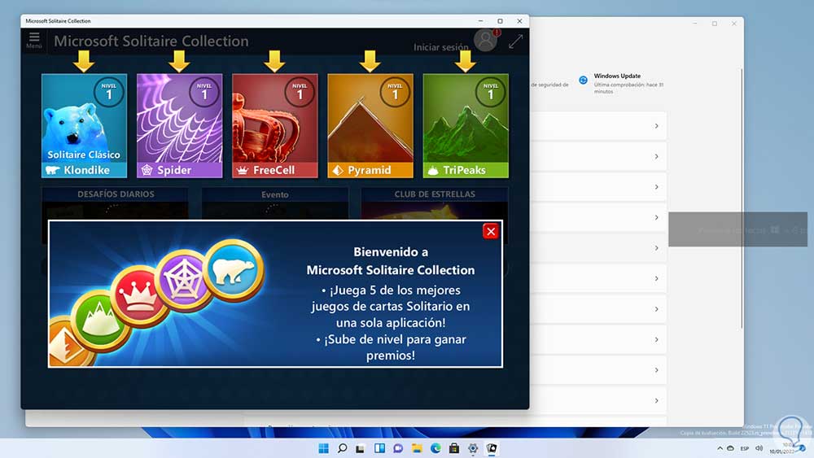Click the Pyramid Nivel 1 badge

tap(395, 92)
